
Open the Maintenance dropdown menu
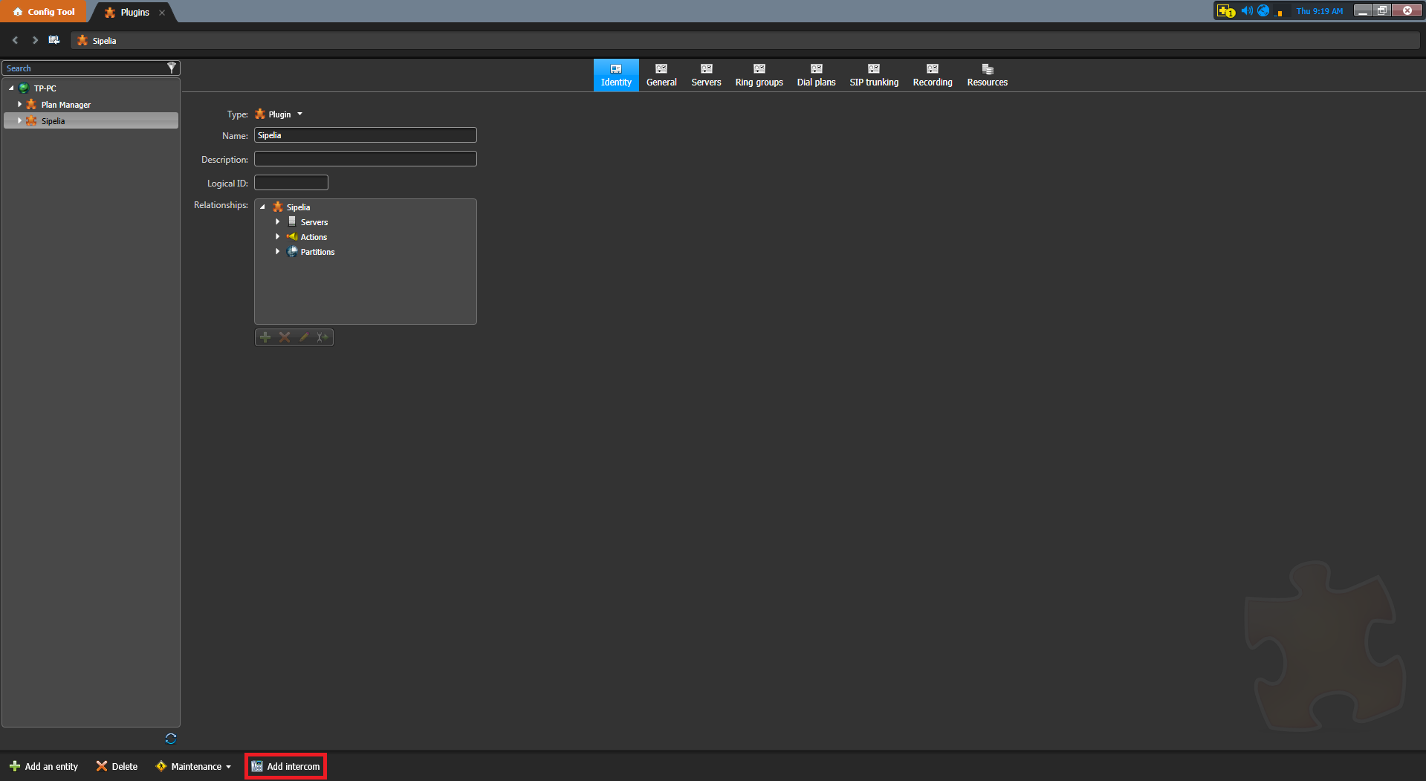[195, 766]
